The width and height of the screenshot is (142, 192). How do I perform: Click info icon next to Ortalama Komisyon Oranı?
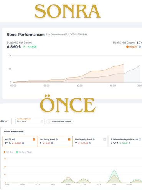137,139
